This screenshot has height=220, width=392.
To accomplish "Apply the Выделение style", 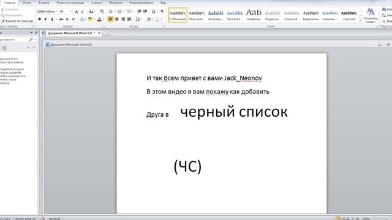I will (311, 15).
